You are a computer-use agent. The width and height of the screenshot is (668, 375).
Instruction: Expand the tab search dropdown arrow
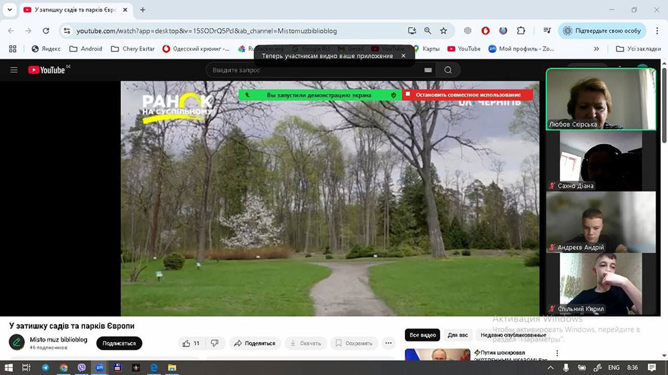pyautogui.click(x=9, y=9)
